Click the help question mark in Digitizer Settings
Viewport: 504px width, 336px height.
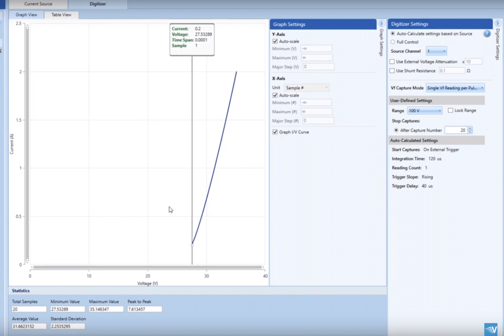[x=487, y=34]
